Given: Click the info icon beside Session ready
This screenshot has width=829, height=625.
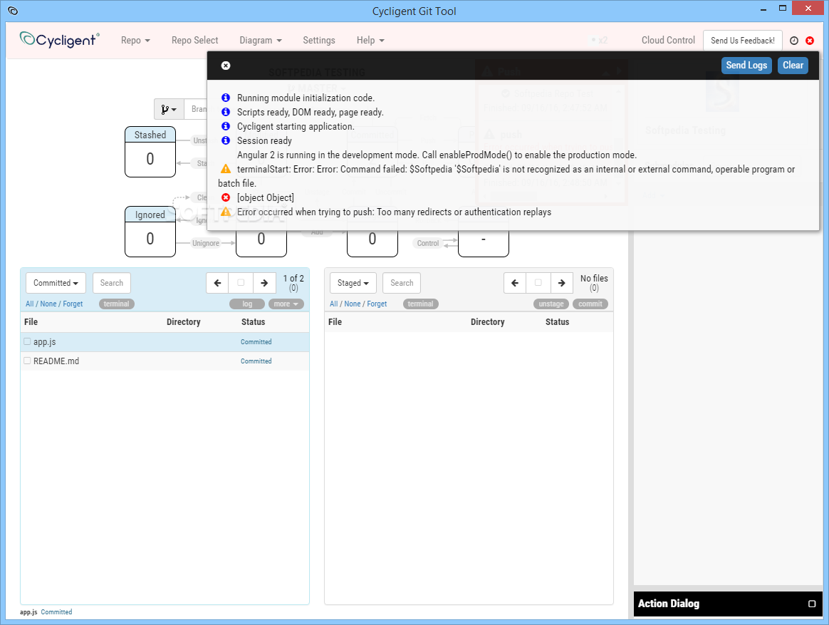Looking at the screenshot, I should pyautogui.click(x=226, y=140).
